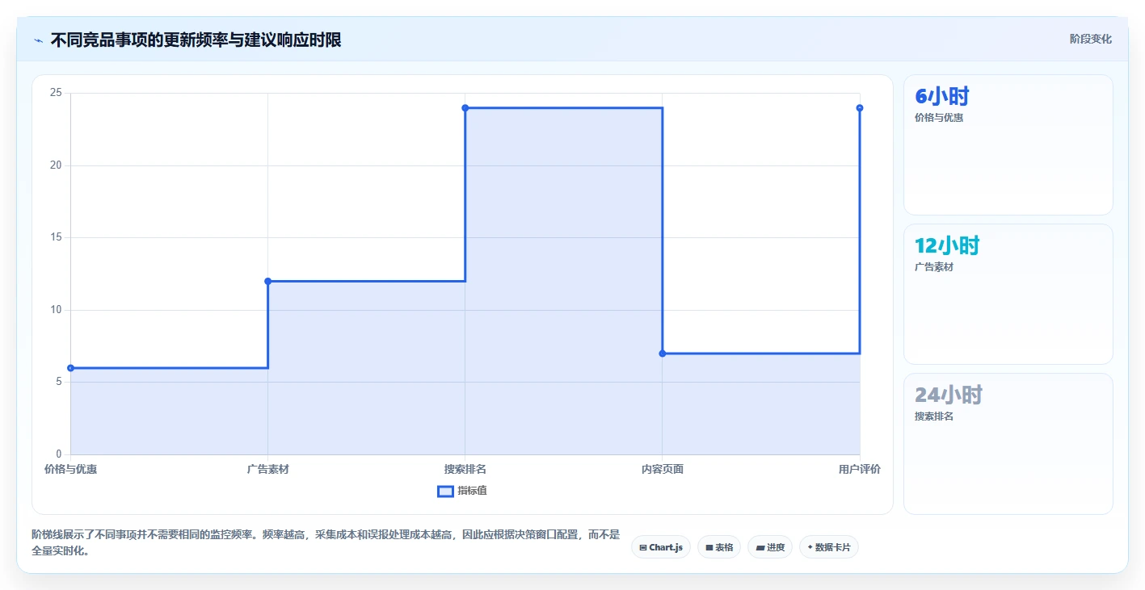Open the 6小时 价格与优惠 stat card
Viewport: 1145px width, 590px height.
1008,145
